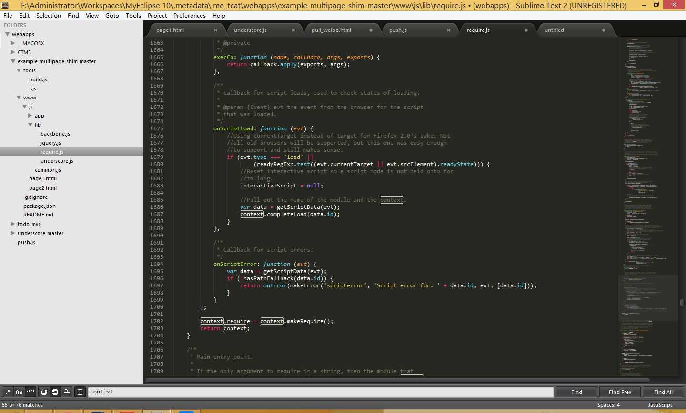Toggle regular expression search in find bar
This screenshot has height=413, width=686.
tap(7, 392)
